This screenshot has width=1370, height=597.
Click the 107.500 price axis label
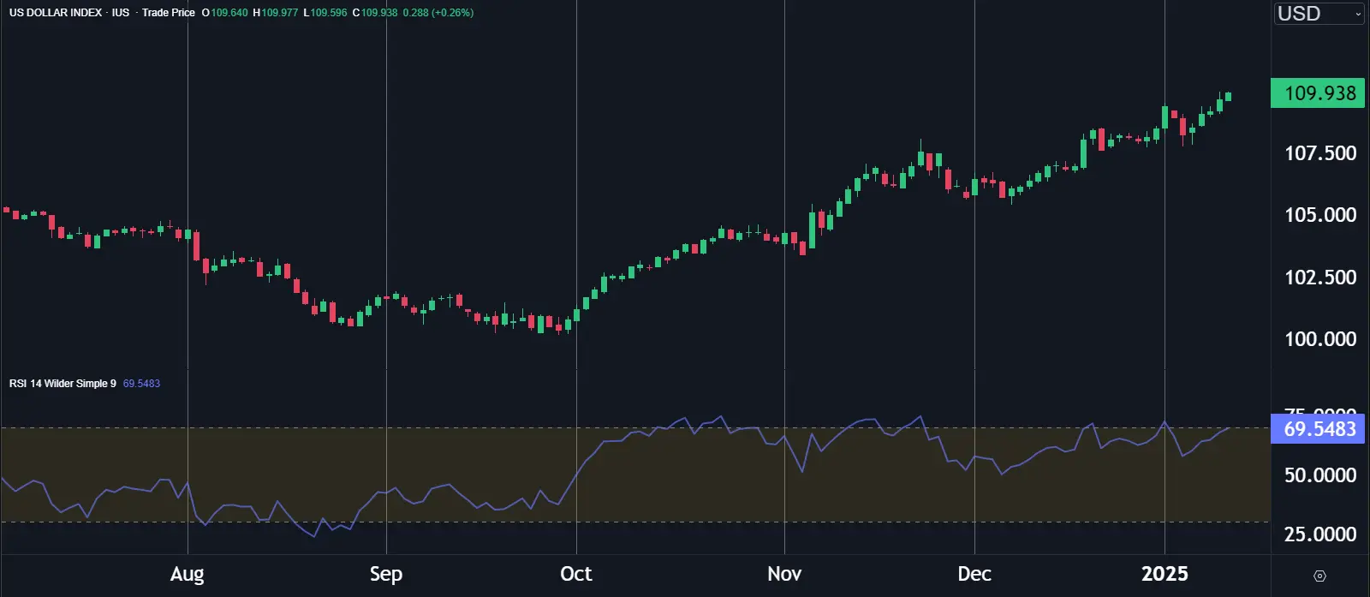[x=1320, y=153]
